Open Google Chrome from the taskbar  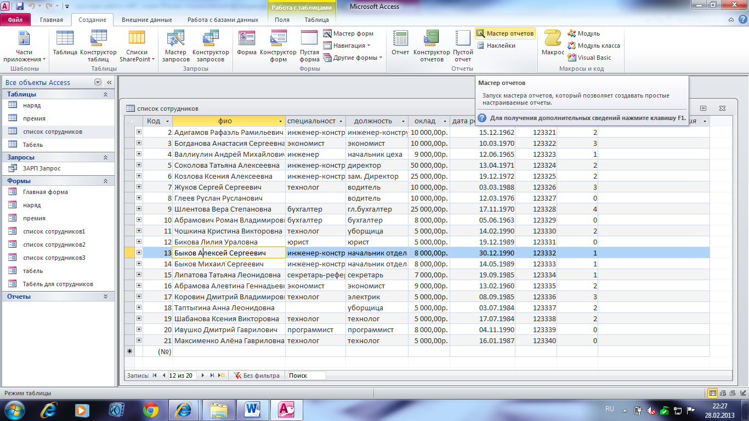coord(151,409)
